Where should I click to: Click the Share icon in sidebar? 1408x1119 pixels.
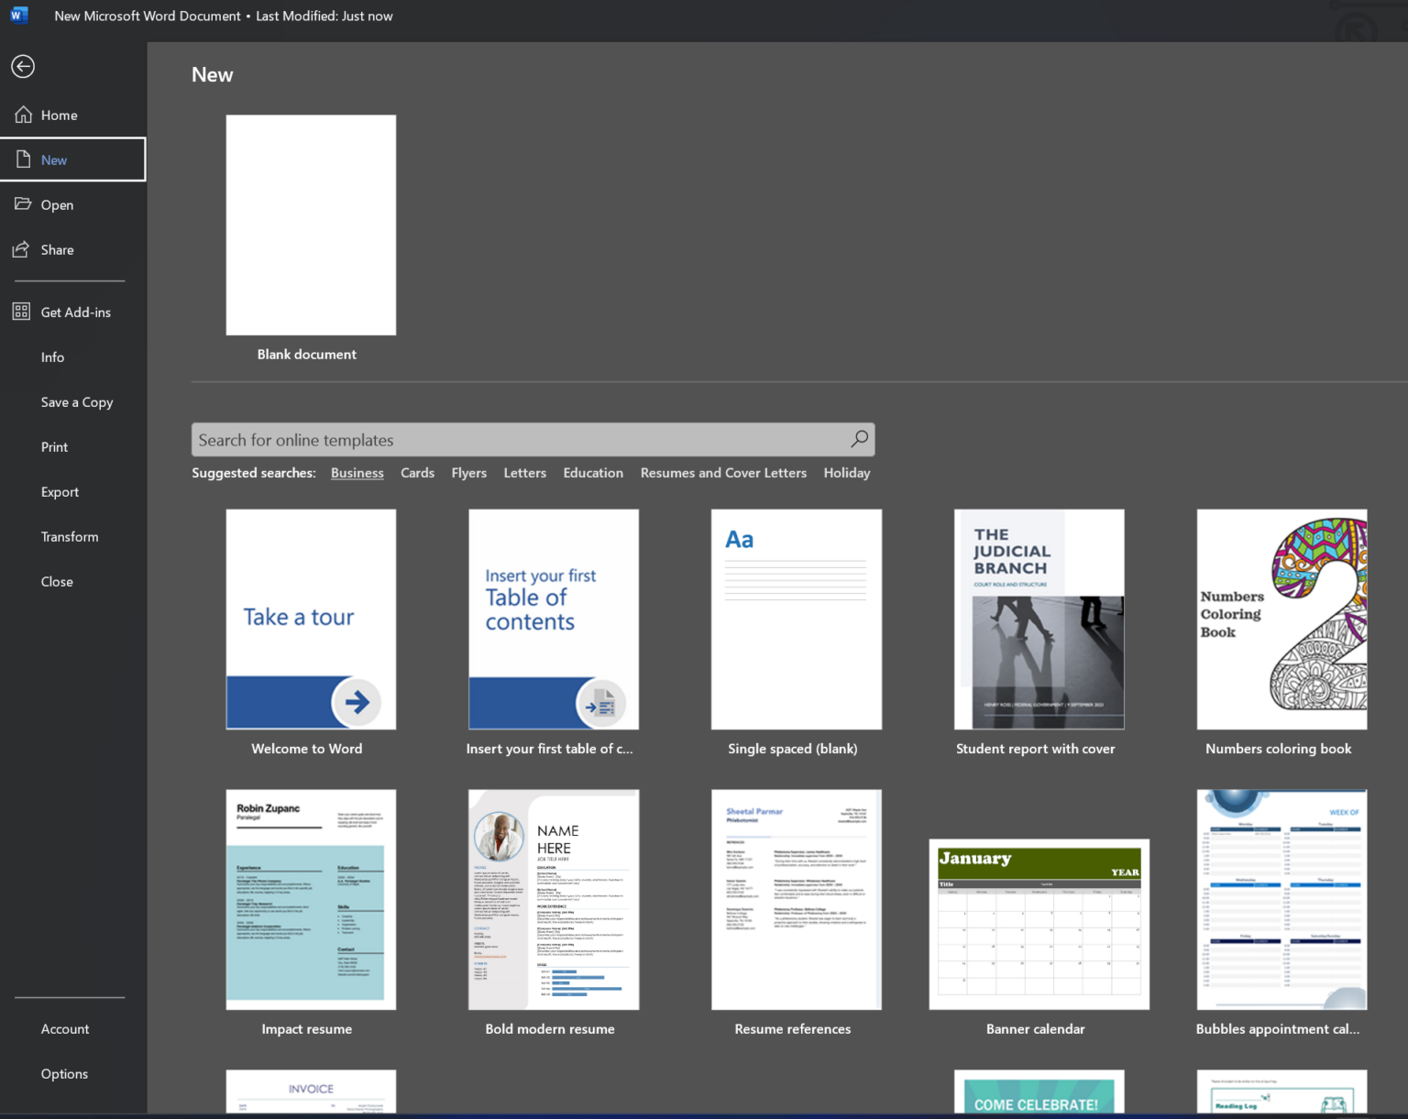coord(21,249)
